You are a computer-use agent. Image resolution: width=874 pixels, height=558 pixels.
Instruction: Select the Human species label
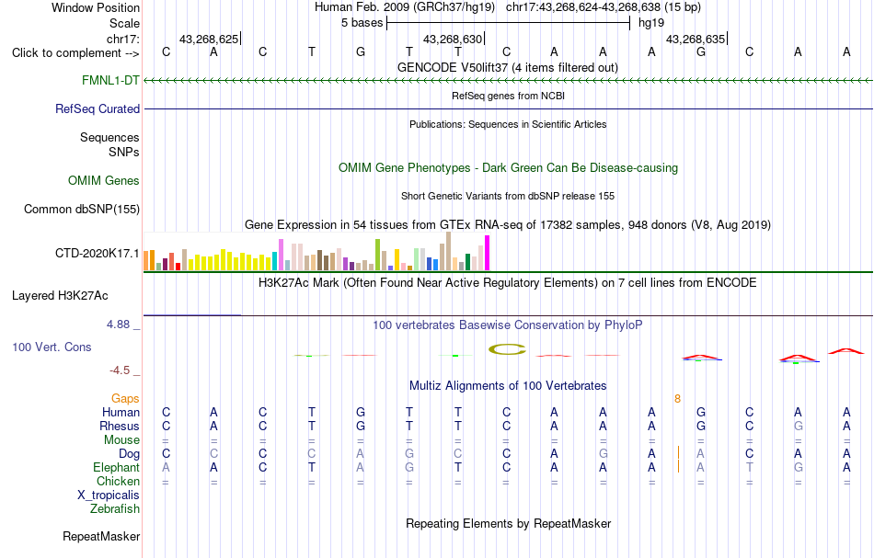(x=121, y=412)
